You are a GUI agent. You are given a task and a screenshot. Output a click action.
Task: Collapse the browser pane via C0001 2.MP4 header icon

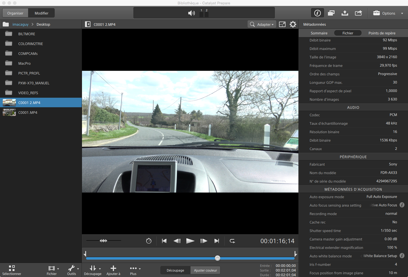[88, 24]
